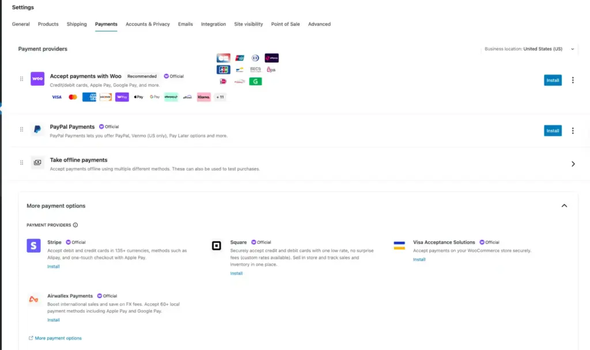Click the Airwallex logo icon

pos(33,299)
